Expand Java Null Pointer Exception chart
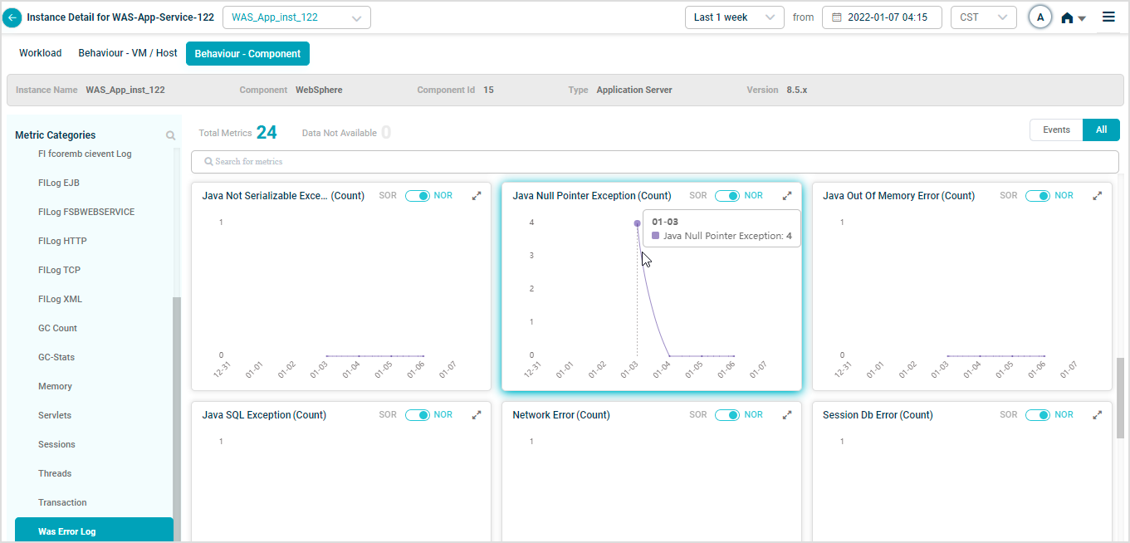Screen dimensions: 1130x543 pyautogui.click(x=787, y=196)
